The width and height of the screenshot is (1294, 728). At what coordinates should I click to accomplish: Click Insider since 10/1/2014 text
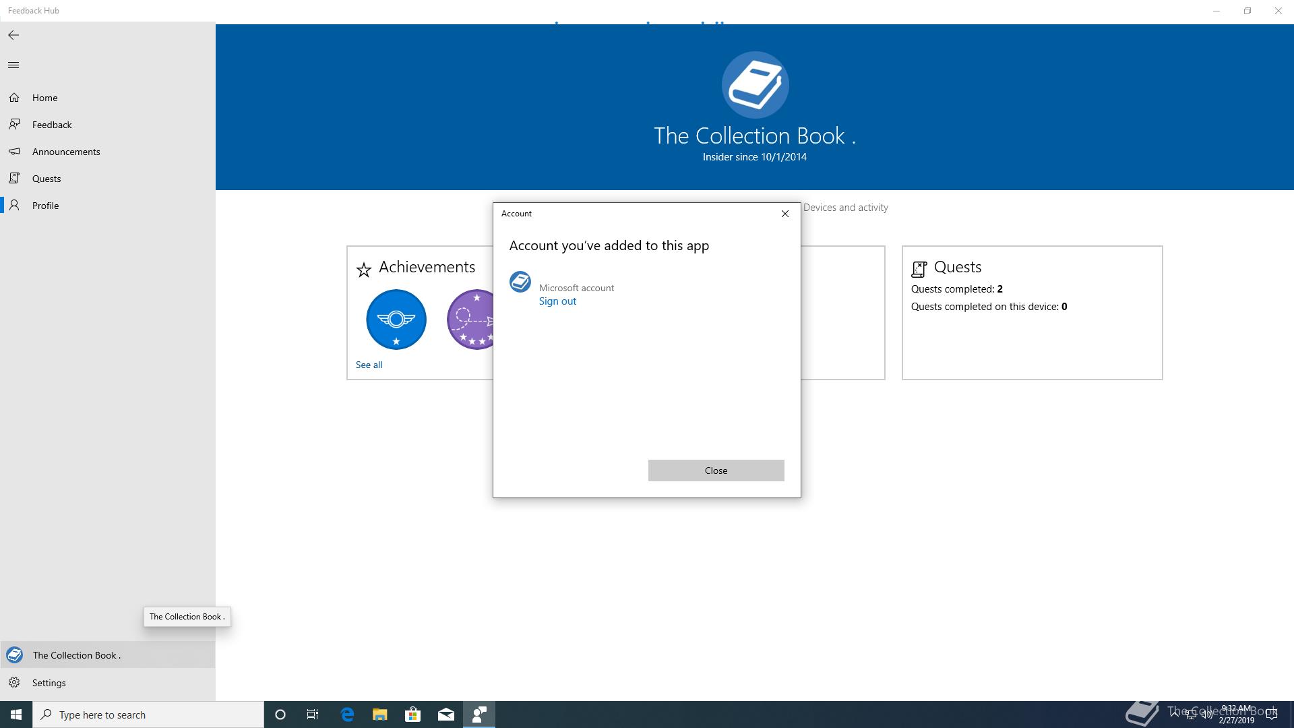pos(755,157)
